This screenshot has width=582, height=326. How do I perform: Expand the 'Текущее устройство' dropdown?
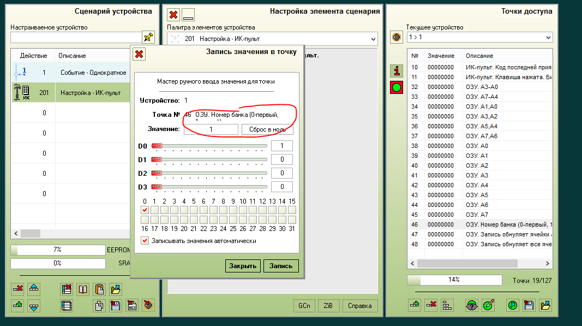pyautogui.click(x=548, y=37)
